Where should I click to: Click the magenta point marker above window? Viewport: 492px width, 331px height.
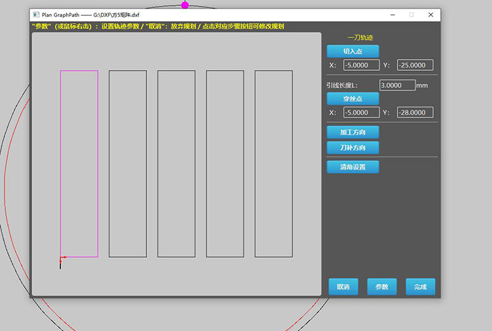point(185,5)
